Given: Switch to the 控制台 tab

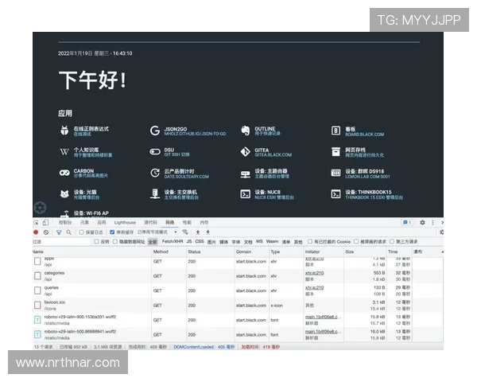Looking at the screenshot, I should 65,223.
